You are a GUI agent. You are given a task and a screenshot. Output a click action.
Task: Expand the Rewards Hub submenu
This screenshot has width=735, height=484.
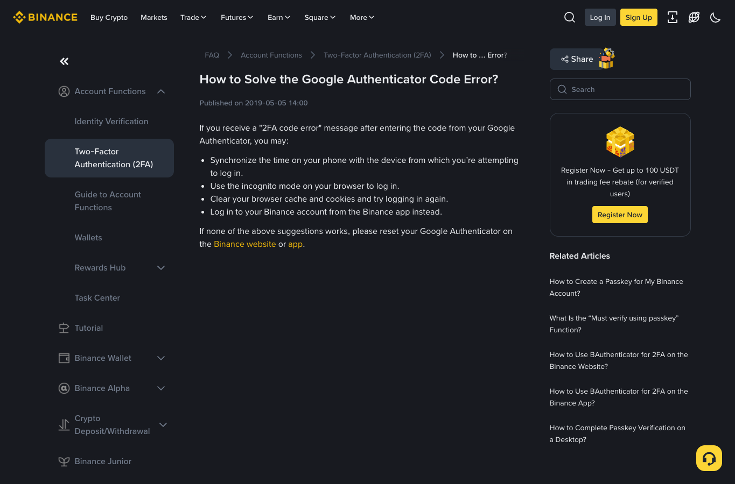coord(161,268)
